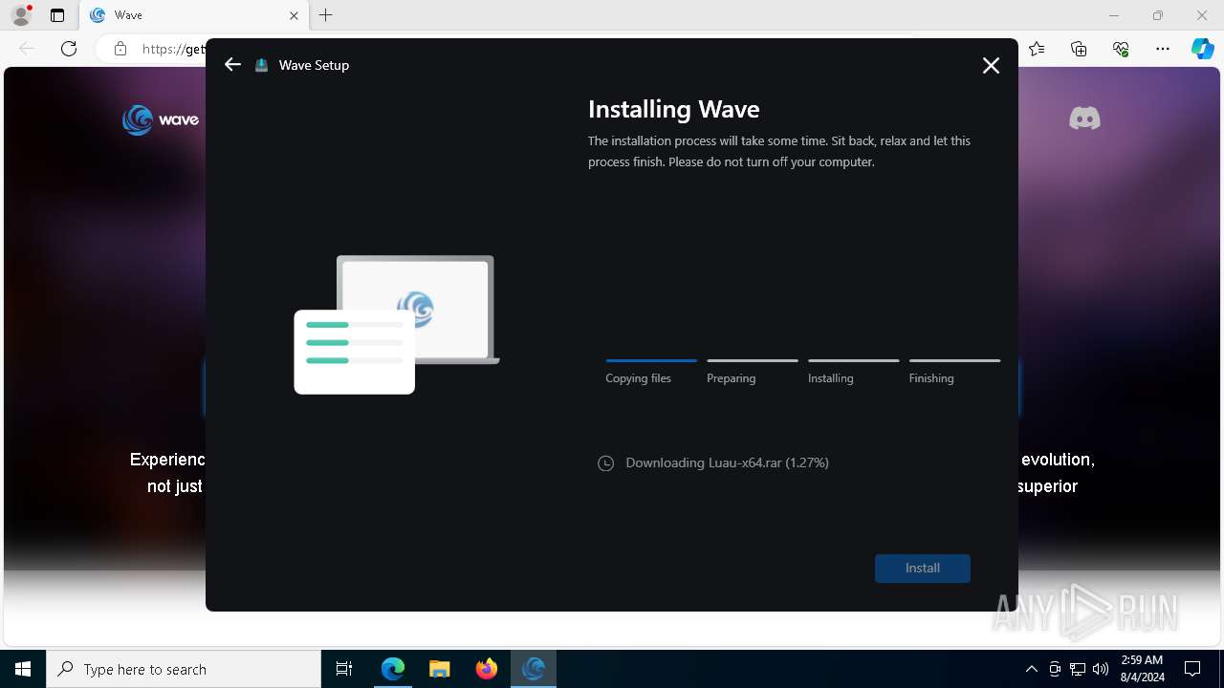The width and height of the screenshot is (1224, 688).
Task: Click the Edge address bar URL
Action: click(x=173, y=49)
